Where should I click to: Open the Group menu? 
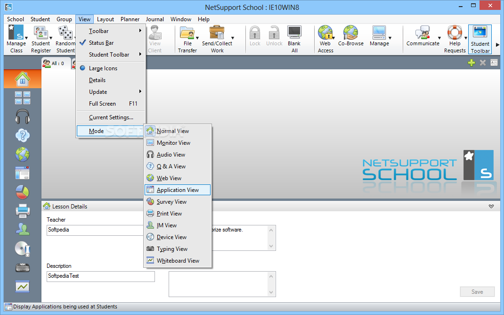click(64, 19)
